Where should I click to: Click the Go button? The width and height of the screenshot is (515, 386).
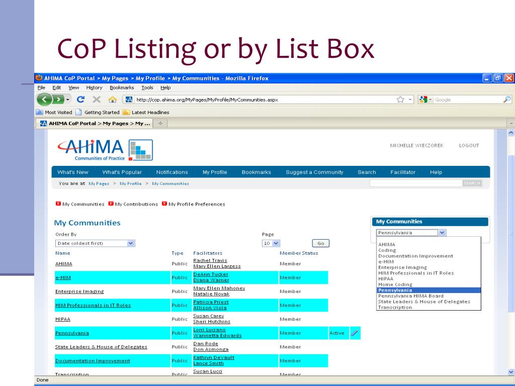[320, 243]
